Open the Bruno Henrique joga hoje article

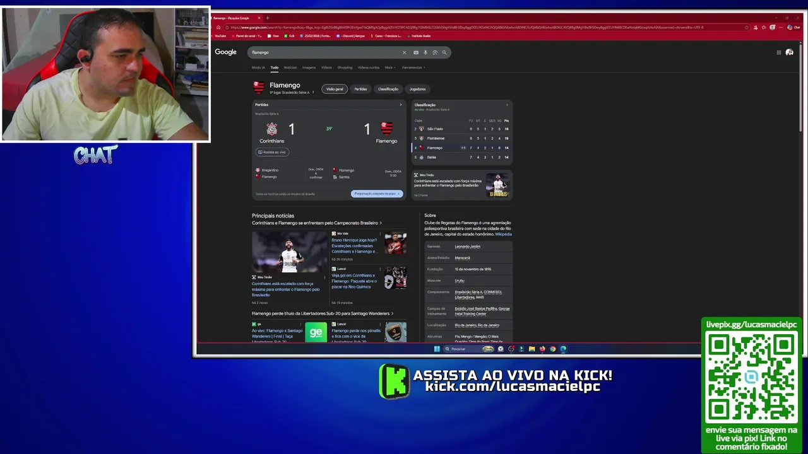[x=354, y=245]
